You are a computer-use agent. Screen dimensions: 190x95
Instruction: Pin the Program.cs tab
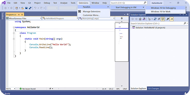(x=19, y=15)
